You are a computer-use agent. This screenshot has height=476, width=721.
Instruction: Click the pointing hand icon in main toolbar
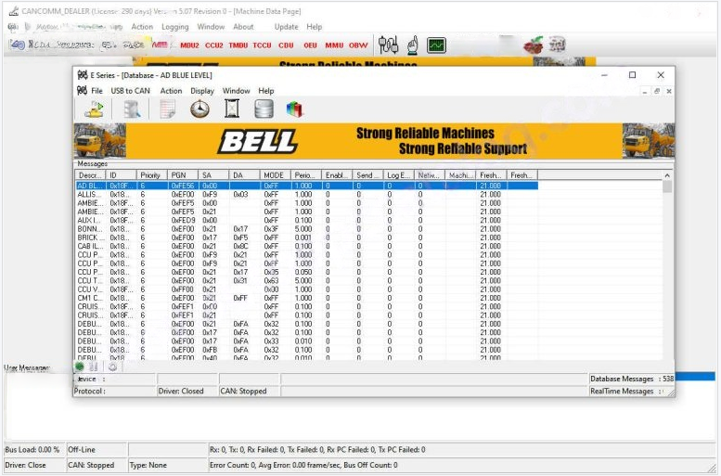[x=412, y=45]
